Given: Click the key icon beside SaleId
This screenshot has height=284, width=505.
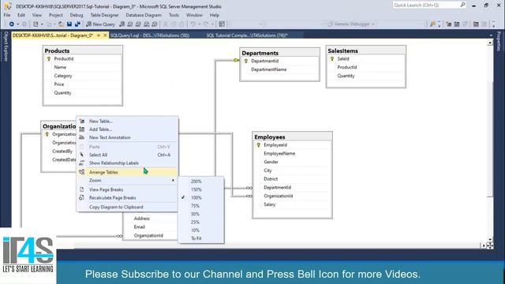Looking at the screenshot, I should (332, 59).
